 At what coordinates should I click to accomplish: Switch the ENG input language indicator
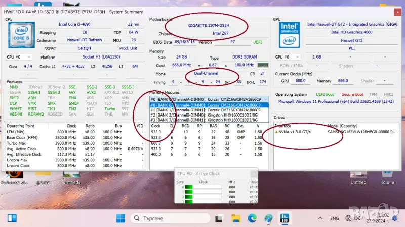tap(335, 218)
